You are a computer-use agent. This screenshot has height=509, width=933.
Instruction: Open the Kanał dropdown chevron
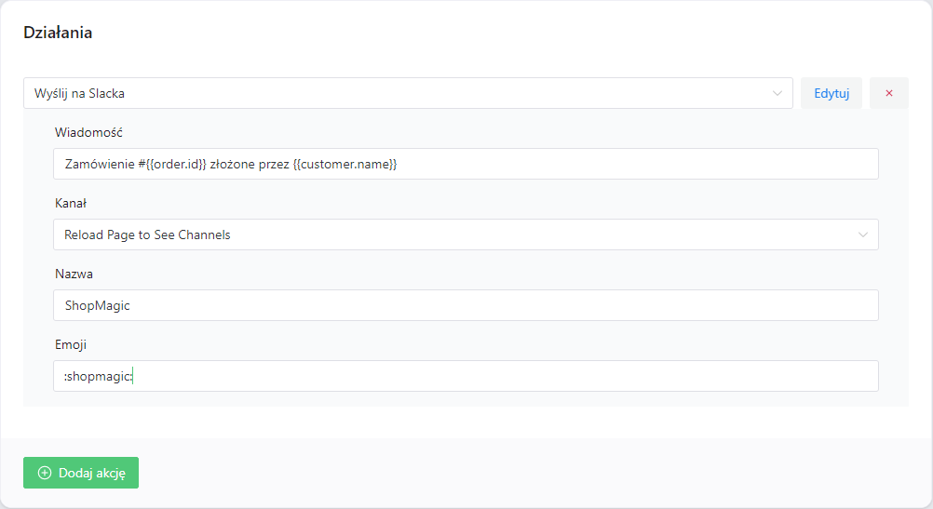863,234
